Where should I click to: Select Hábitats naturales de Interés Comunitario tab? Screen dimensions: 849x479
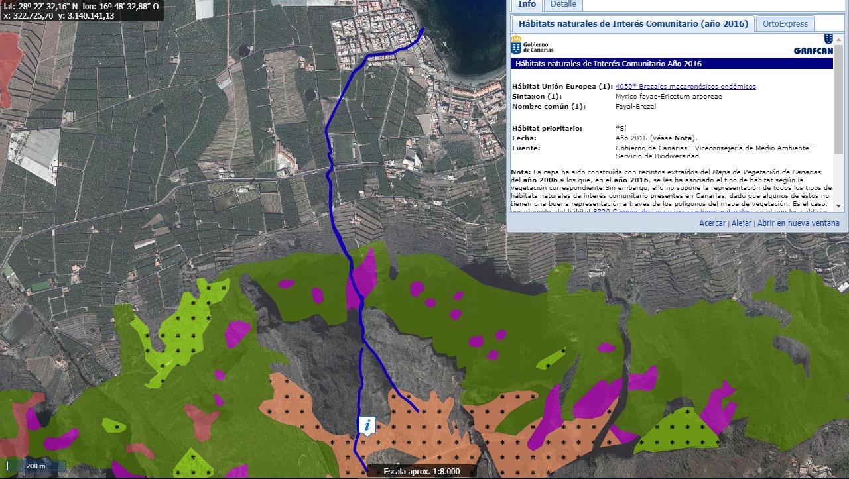pos(633,23)
